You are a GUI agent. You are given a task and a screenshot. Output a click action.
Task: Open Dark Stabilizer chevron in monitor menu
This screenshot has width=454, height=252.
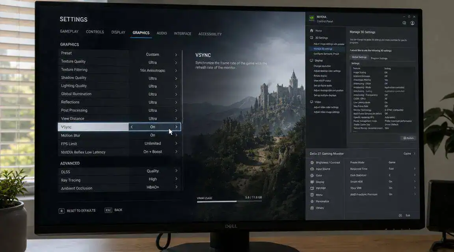(415, 175)
